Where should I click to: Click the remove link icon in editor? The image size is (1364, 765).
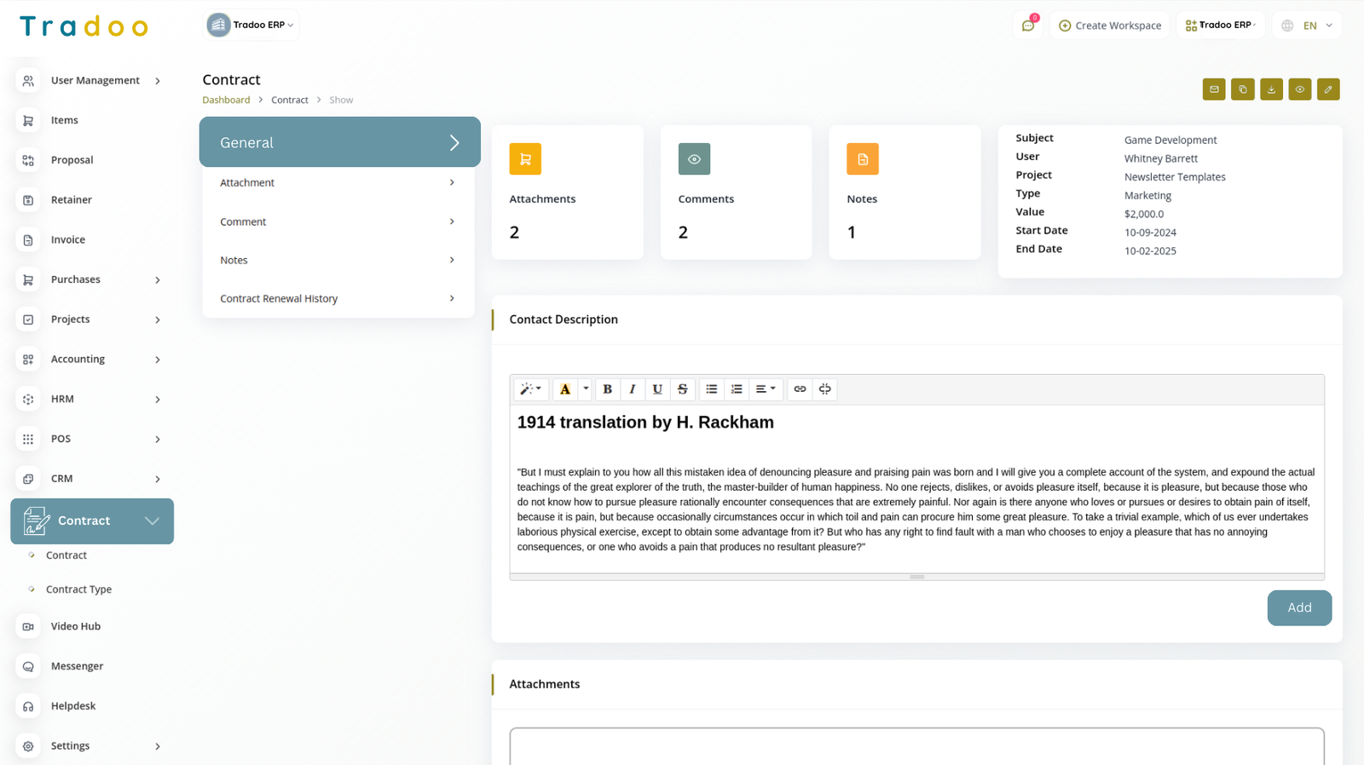(824, 389)
